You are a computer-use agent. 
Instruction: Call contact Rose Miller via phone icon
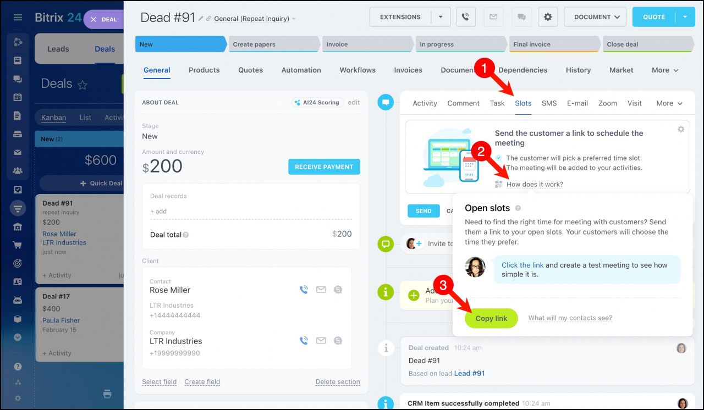coord(304,290)
